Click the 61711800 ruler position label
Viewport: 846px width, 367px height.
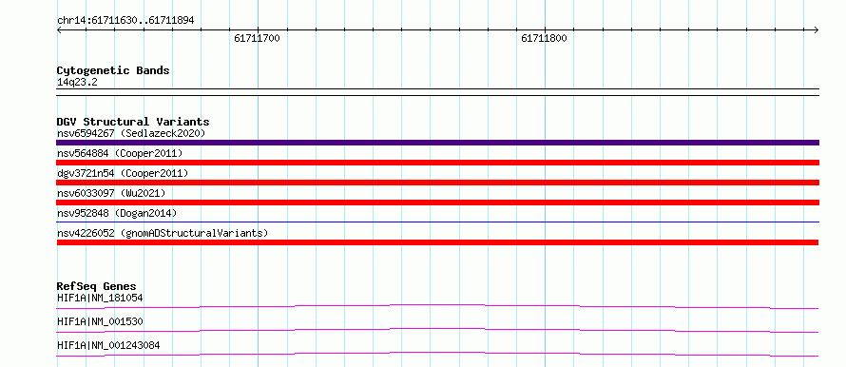point(545,39)
